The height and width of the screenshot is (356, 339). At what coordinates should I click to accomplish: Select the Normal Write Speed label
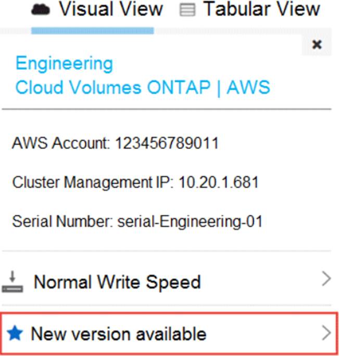point(117,282)
